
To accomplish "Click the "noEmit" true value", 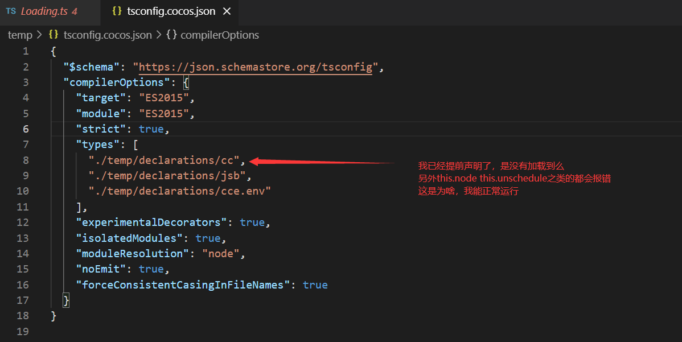I will click(x=151, y=269).
